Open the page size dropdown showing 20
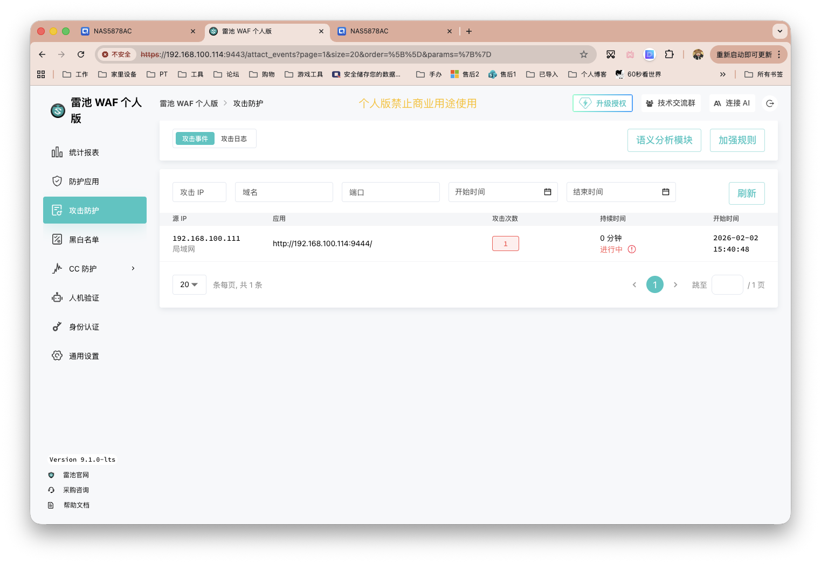This screenshot has width=821, height=564. point(189,284)
